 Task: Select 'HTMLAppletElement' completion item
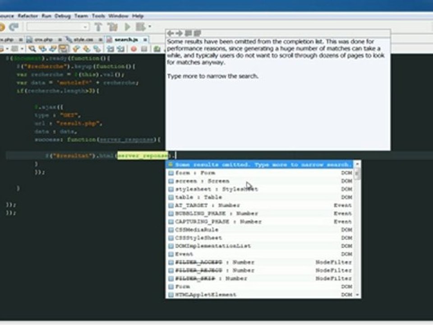(260, 295)
